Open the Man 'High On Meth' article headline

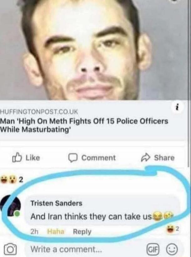tap(84, 125)
